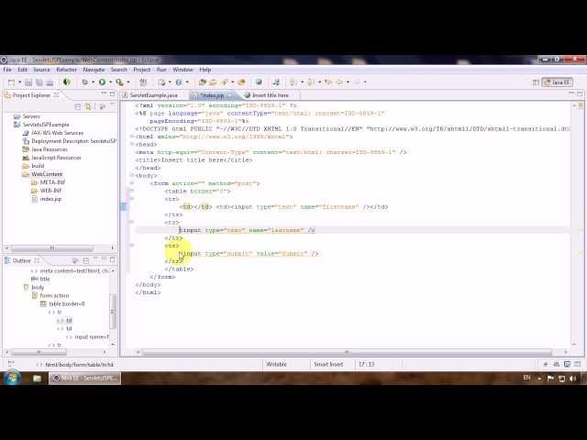Screen dimensions: 587x440
Task: Select the form action node in Outline
Action: (54, 295)
